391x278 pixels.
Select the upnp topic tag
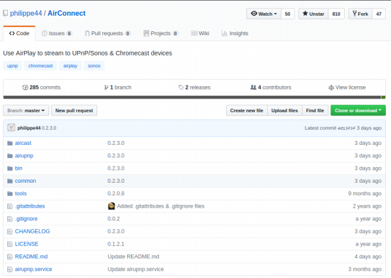(12, 66)
